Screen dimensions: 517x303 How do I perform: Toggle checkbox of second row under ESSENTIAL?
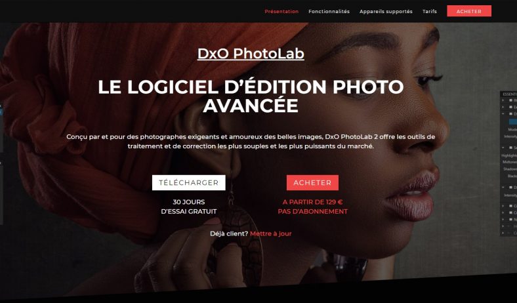(510, 107)
